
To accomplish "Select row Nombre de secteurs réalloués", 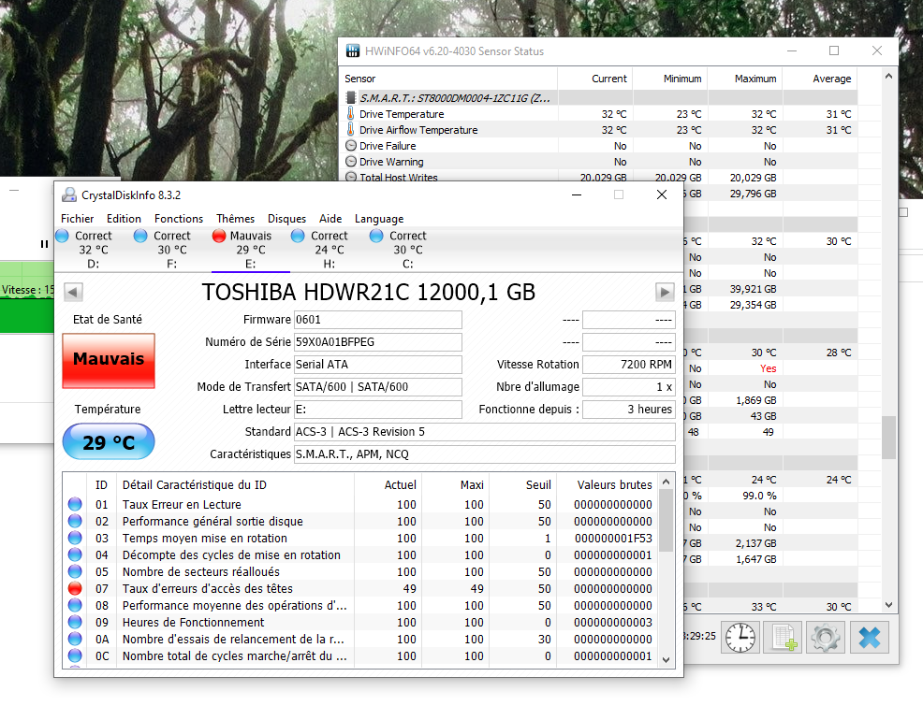I will click(360, 571).
